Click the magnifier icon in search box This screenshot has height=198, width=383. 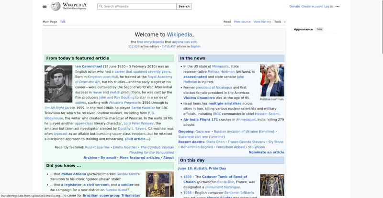coord(101,6)
